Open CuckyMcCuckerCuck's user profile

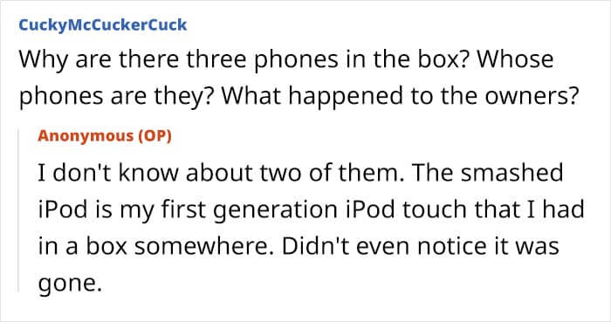(x=103, y=25)
